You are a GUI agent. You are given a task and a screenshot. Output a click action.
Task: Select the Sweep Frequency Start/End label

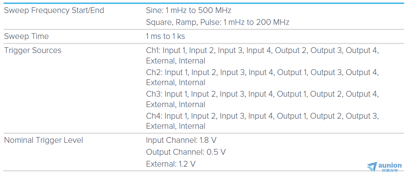click(x=54, y=10)
